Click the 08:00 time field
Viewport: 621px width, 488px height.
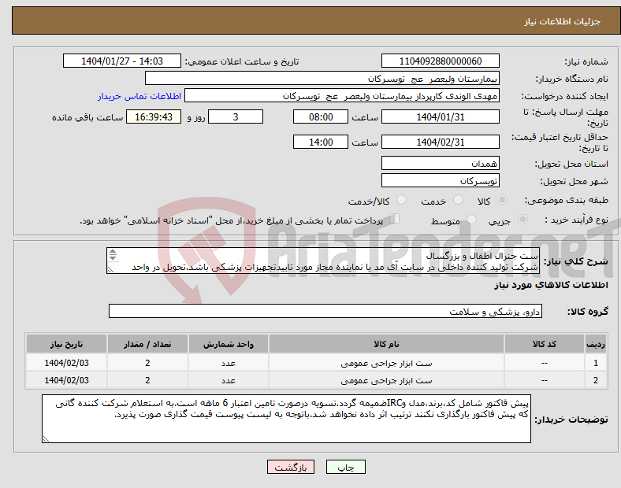click(321, 116)
